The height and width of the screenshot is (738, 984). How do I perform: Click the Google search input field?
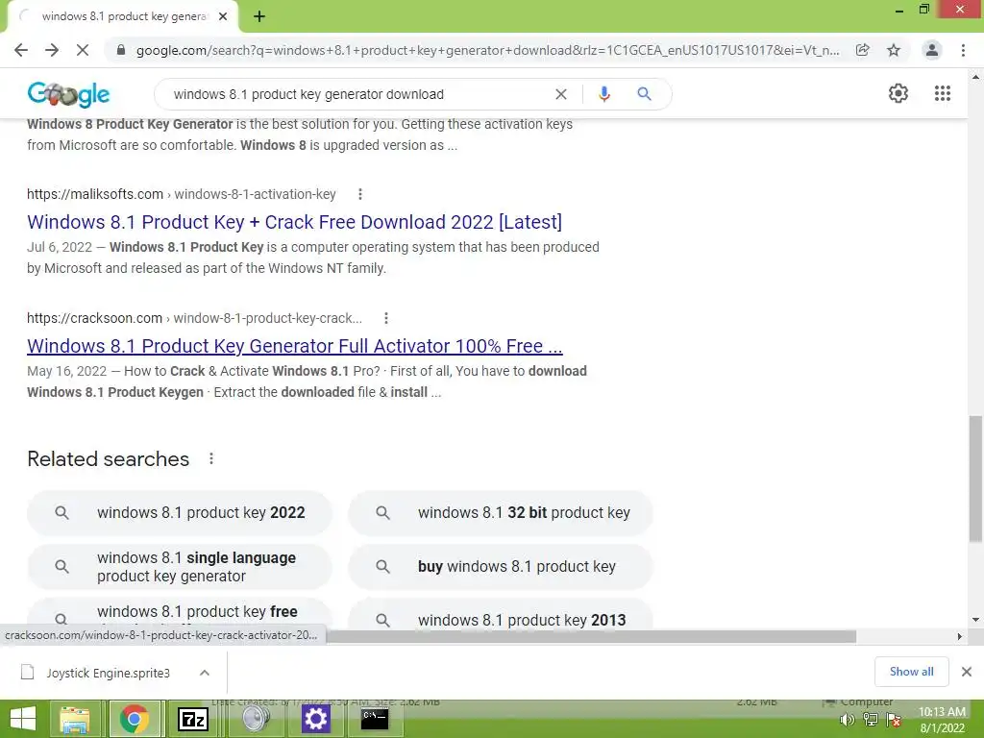click(x=357, y=94)
